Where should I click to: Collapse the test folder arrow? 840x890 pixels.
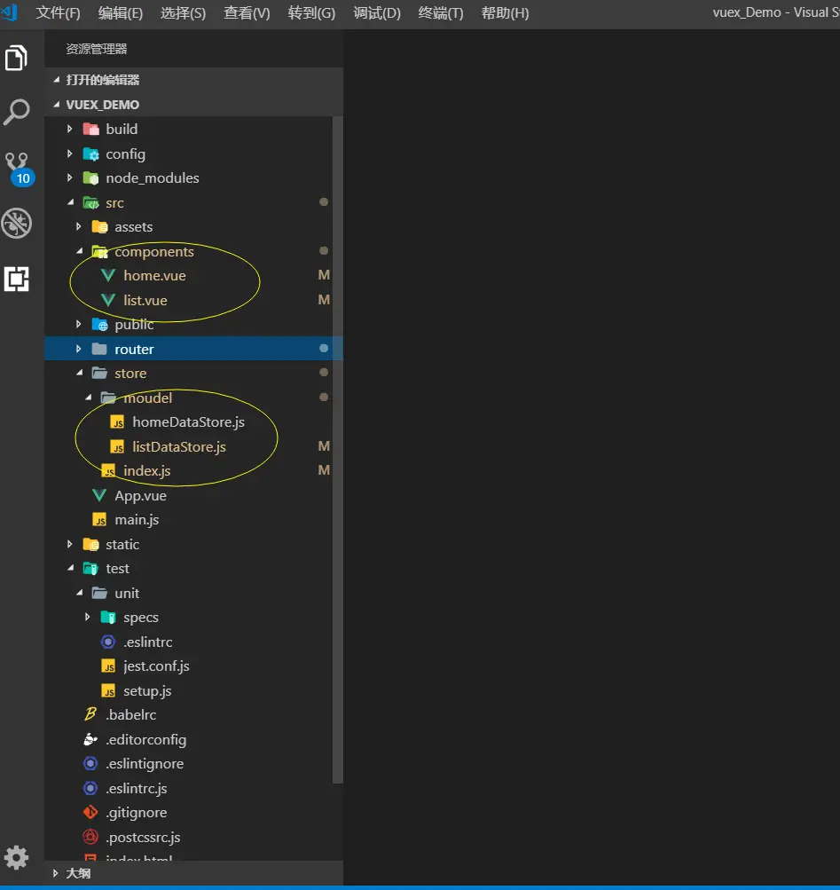[x=70, y=568]
